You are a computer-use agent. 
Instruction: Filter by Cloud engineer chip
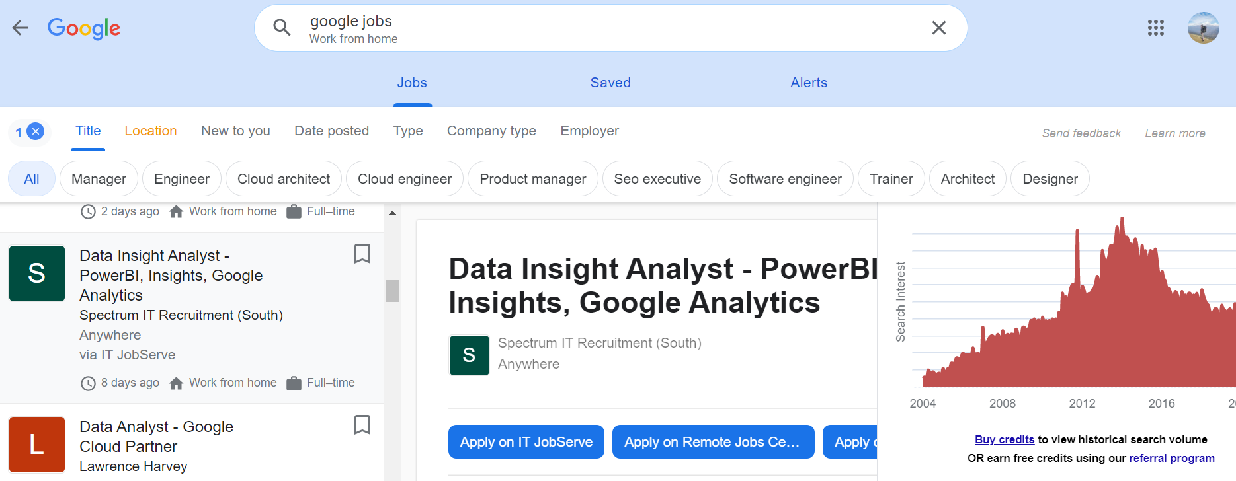pyautogui.click(x=405, y=179)
